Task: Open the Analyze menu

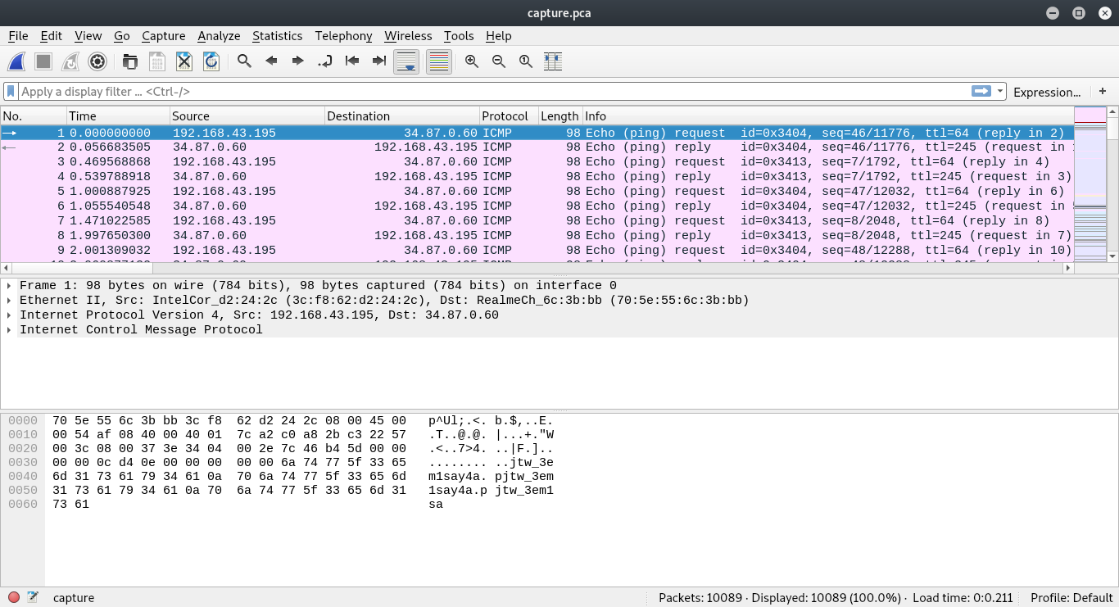Action: [x=219, y=36]
